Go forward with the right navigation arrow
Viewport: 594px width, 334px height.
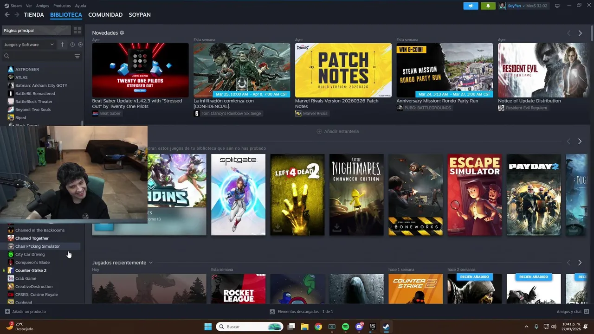17,15
